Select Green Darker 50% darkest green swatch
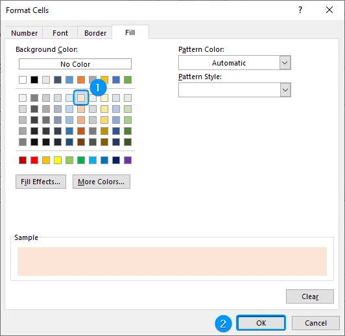This screenshot has width=345, height=336. pos(128,142)
